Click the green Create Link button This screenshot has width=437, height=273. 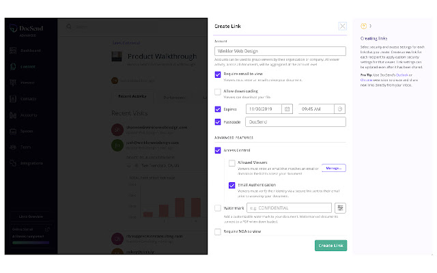point(330,245)
